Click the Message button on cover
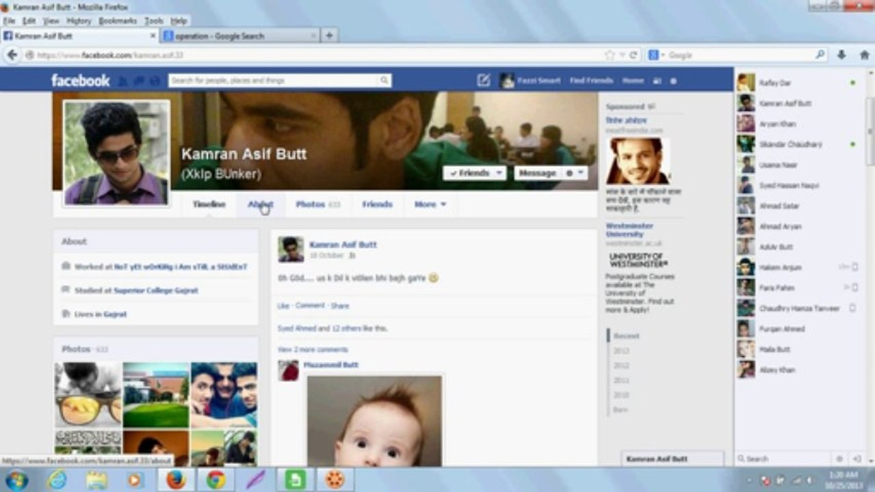Viewport: 875px width, 492px height. [537, 173]
